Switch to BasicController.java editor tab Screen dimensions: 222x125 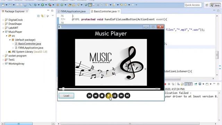(105, 11)
